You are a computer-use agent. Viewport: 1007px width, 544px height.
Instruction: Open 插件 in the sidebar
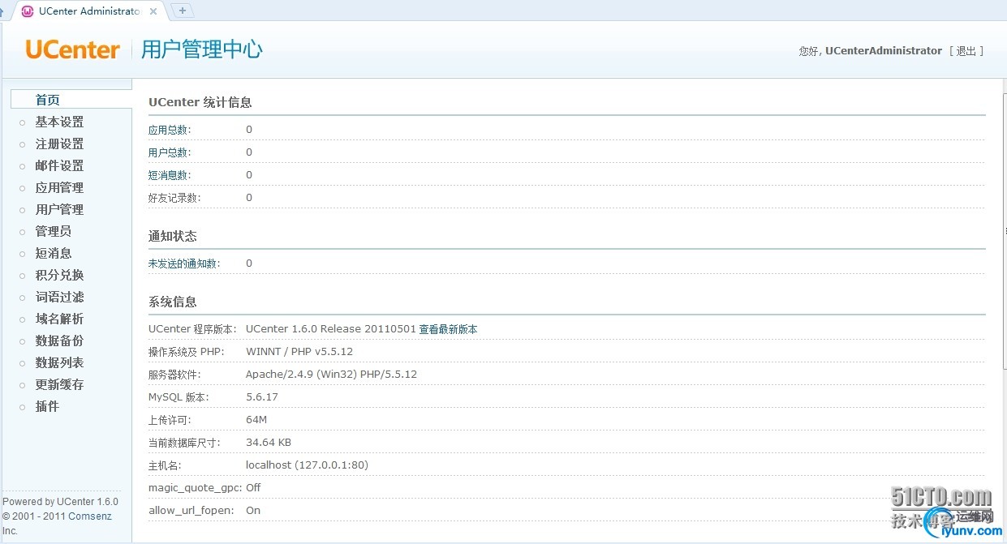[47, 406]
